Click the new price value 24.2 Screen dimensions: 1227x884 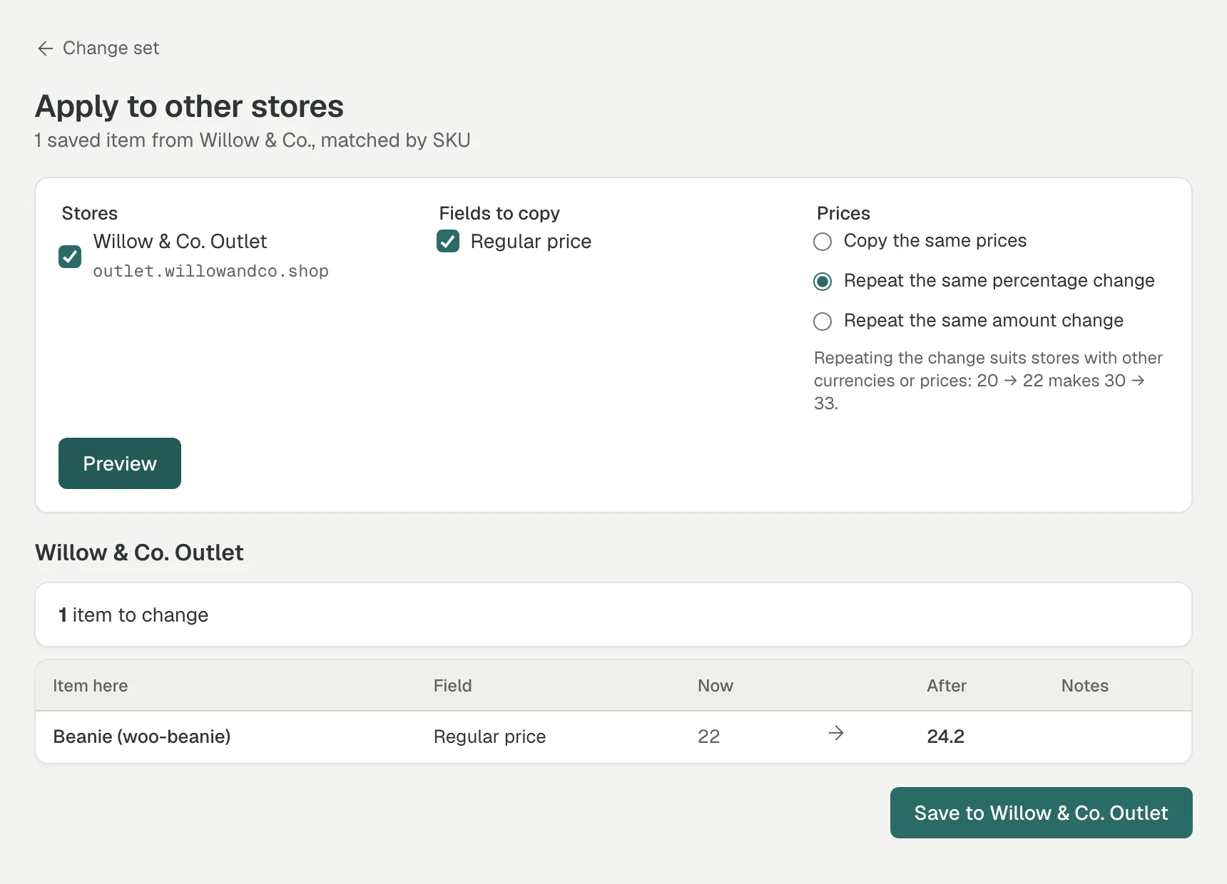[945, 736]
